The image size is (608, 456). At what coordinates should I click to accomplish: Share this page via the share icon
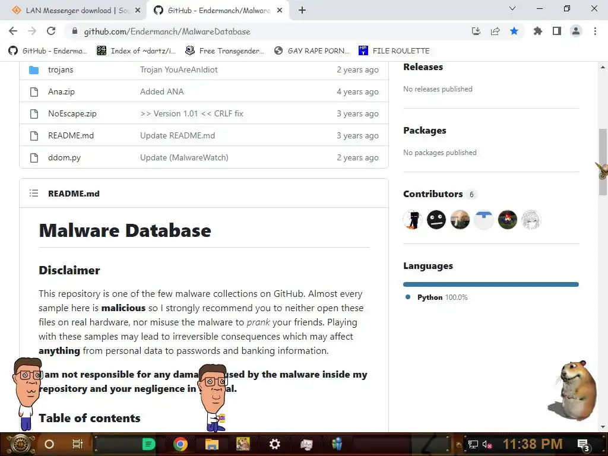(495, 31)
